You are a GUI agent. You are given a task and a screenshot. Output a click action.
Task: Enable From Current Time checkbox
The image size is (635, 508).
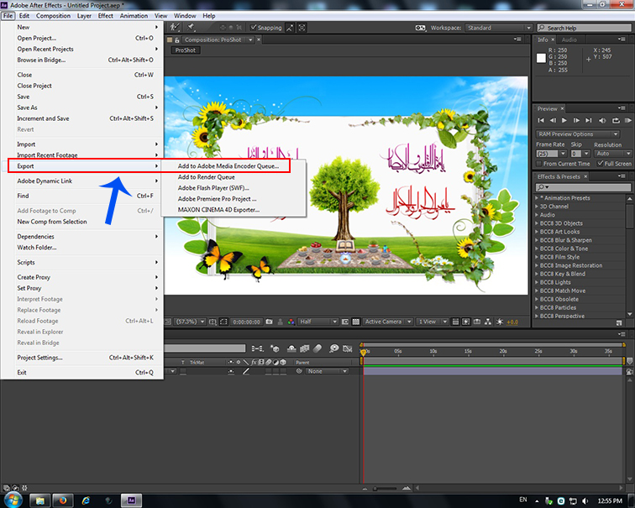tap(538, 164)
